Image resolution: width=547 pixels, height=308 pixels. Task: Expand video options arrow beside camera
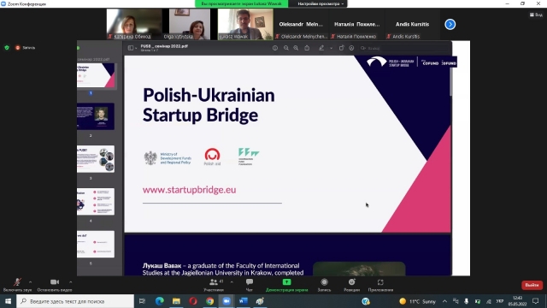point(70,281)
